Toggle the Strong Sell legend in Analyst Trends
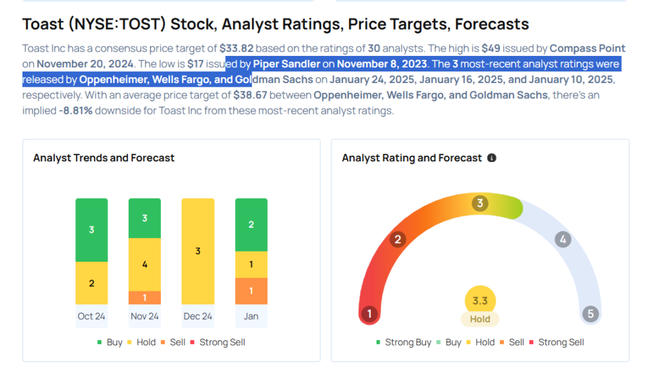This screenshot has width=659, height=373. [217, 342]
